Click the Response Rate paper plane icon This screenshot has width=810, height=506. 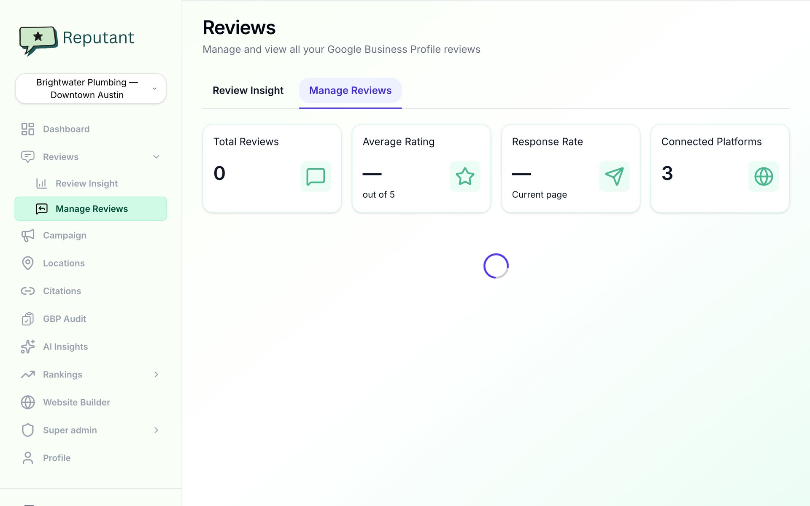(x=614, y=176)
